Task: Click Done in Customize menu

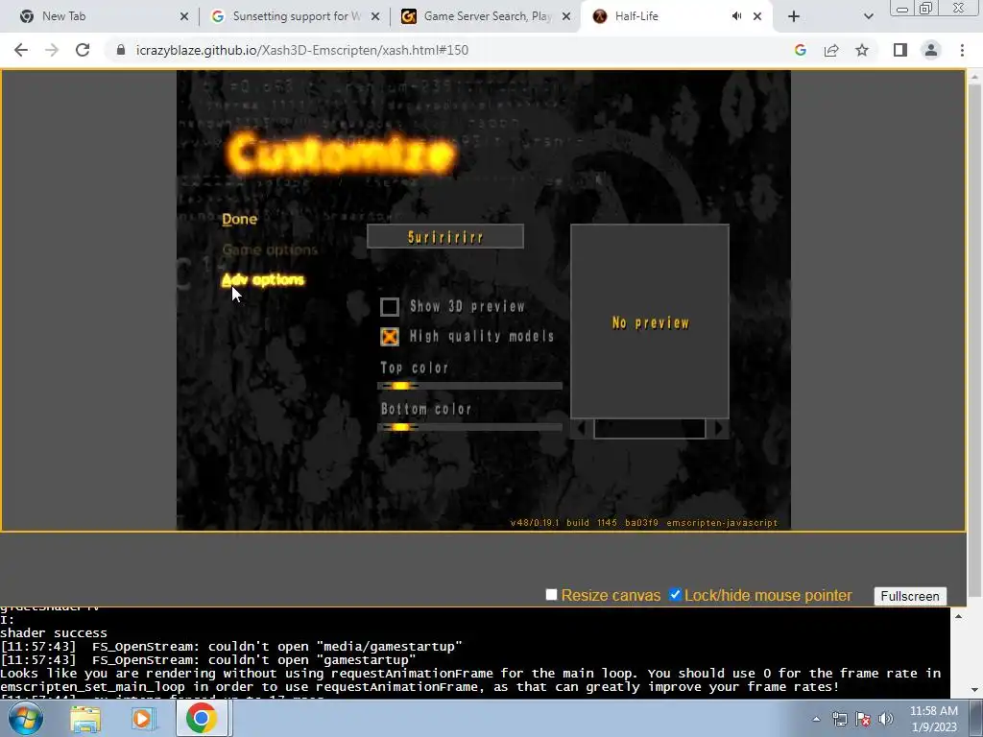Action: click(x=239, y=219)
